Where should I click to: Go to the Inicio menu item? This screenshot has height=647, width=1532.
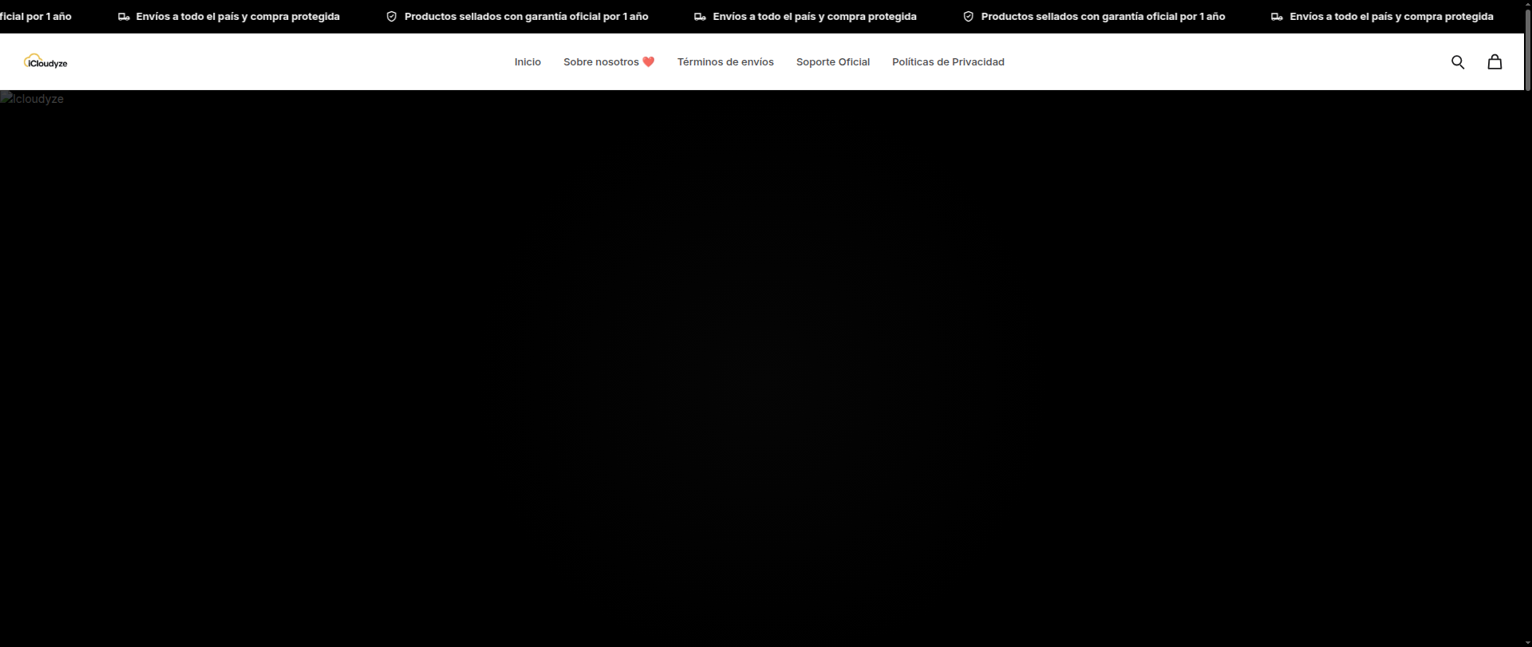coord(527,62)
